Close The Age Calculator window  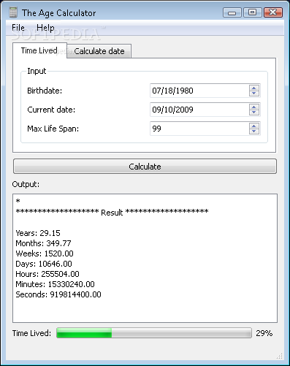point(273,12)
